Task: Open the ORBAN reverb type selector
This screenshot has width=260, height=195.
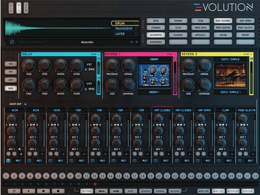Action: pyautogui.click(x=154, y=59)
